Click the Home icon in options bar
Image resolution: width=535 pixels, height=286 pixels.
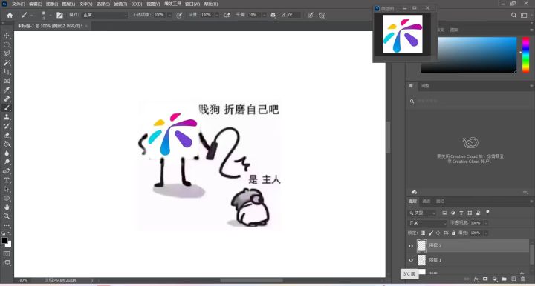[10, 15]
